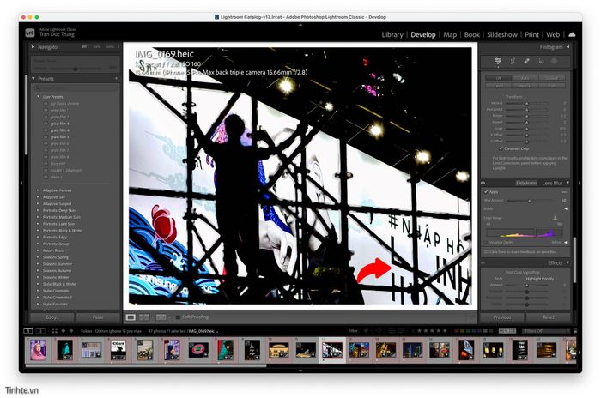The image size is (601, 398).
Task: Toggle the Constrain Crop checkbox
Action: (x=501, y=148)
